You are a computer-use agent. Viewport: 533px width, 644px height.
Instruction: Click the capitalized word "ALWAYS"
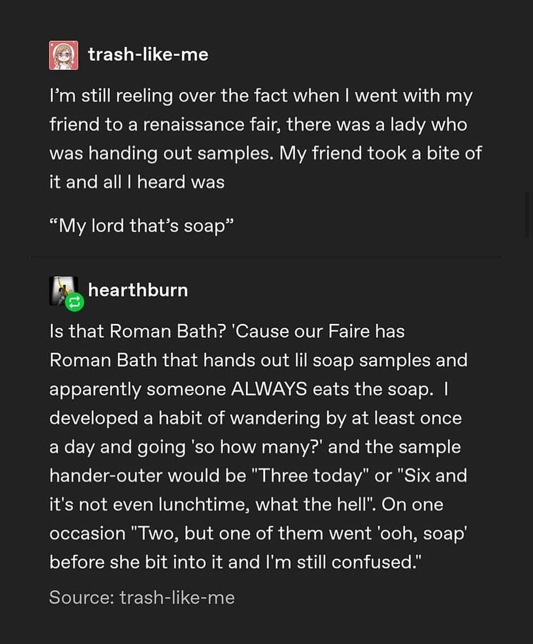269,389
